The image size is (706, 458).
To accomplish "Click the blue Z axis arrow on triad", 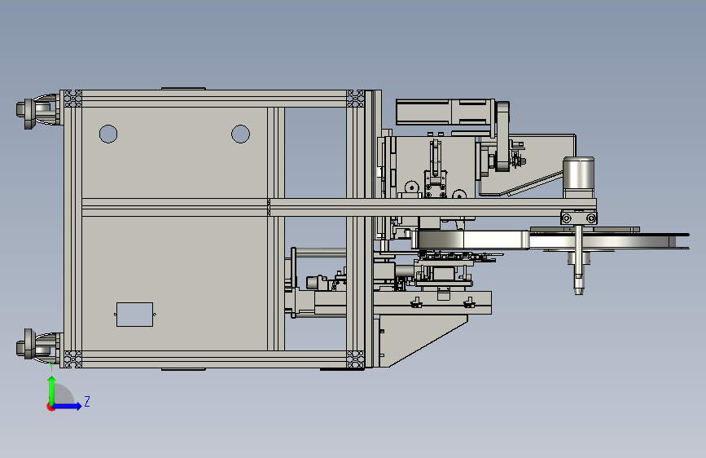I will click(x=68, y=406).
